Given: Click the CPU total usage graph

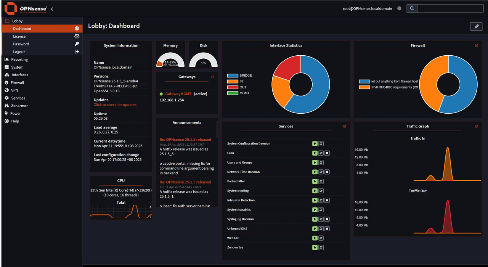Looking at the screenshot, I should coord(121,212).
